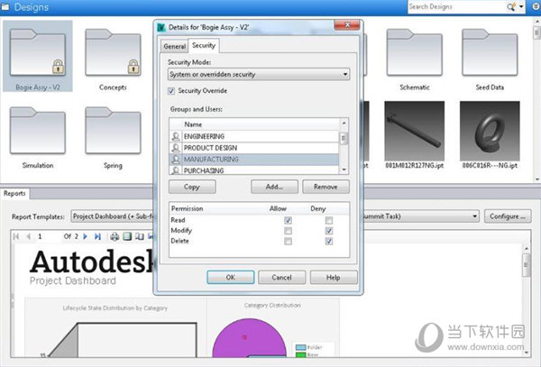Image resolution: width=541 pixels, height=367 pixels.
Task: Confirm dialog with OK button
Action: point(231,278)
